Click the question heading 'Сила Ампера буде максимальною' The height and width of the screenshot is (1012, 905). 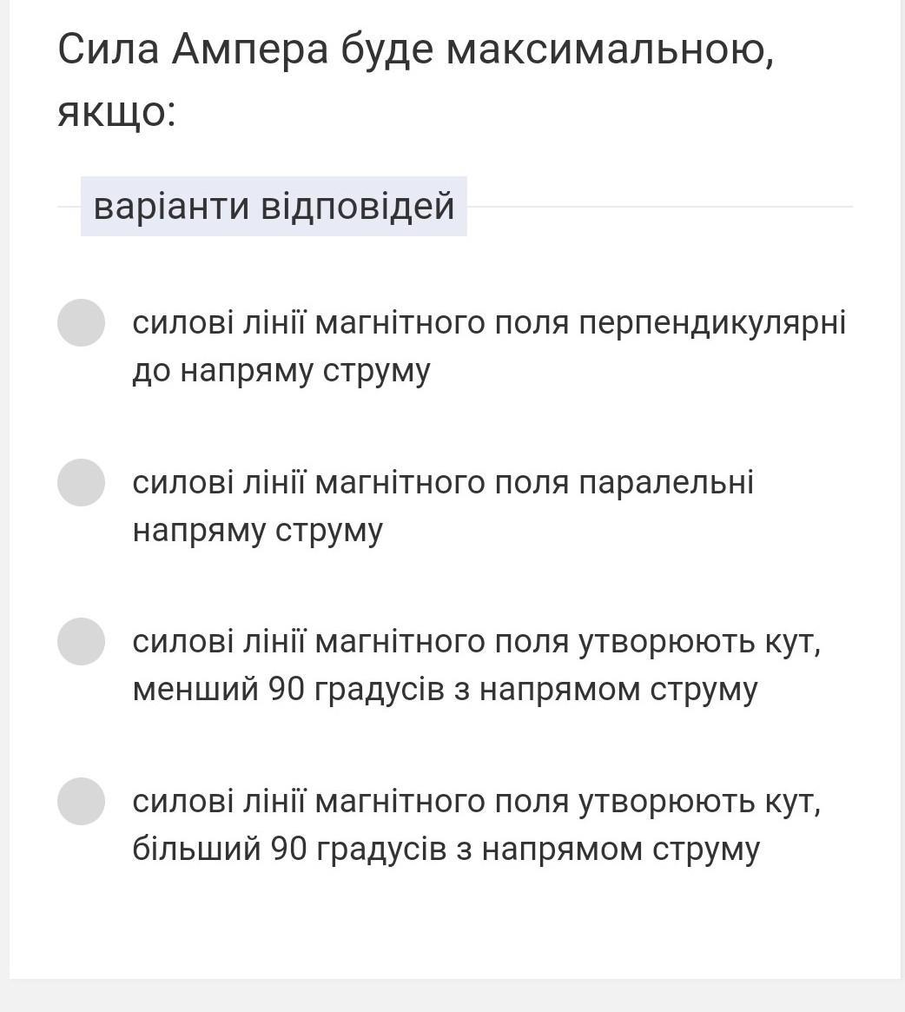[415, 50]
